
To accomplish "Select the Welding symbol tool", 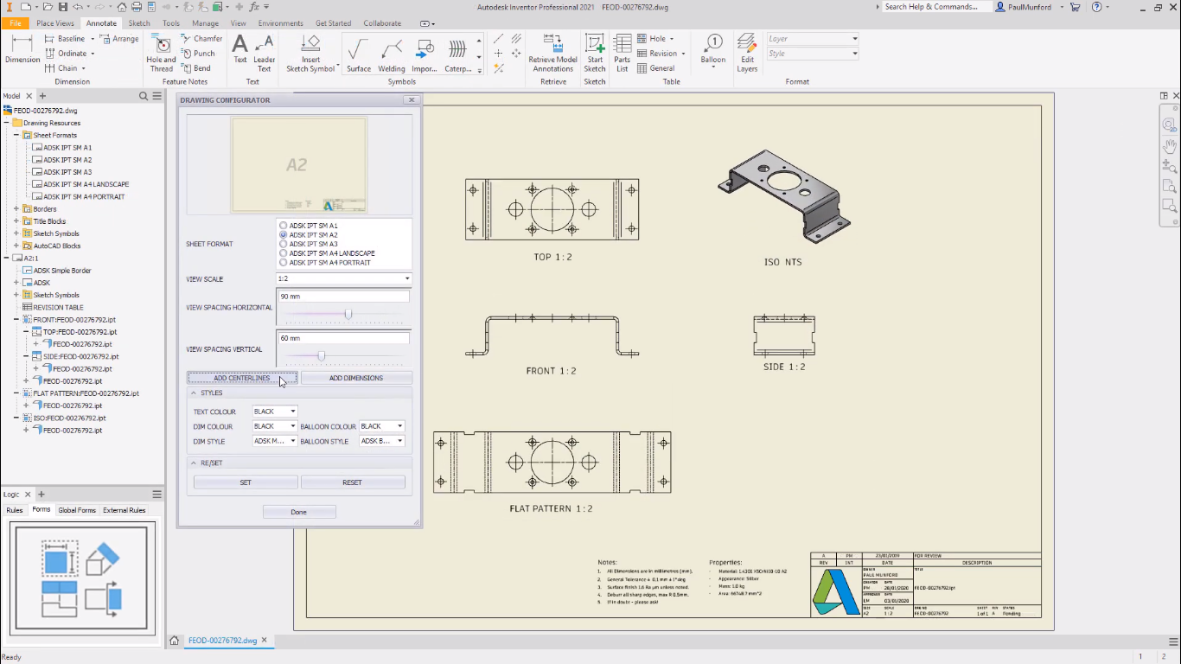I will coord(392,54).
